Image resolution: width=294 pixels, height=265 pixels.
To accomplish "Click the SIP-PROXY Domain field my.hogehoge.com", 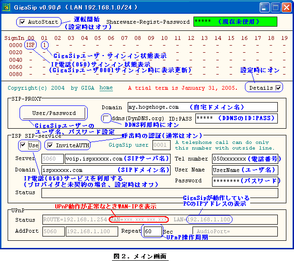I will point(203,107).
